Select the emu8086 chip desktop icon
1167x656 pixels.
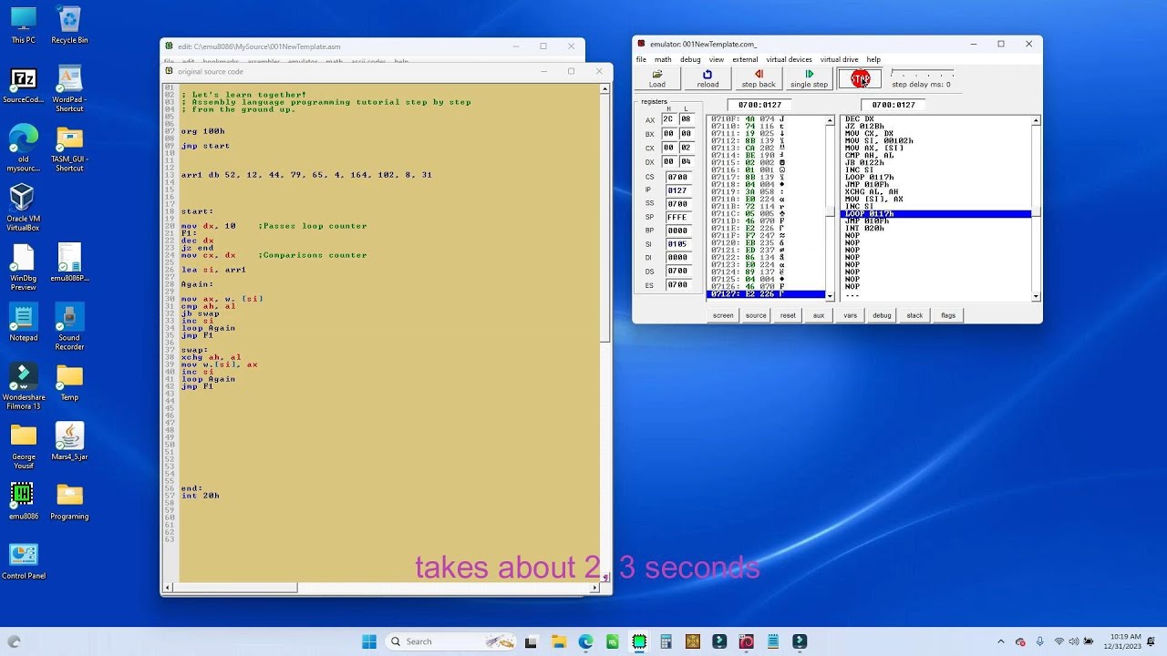[x=23, y=502]
